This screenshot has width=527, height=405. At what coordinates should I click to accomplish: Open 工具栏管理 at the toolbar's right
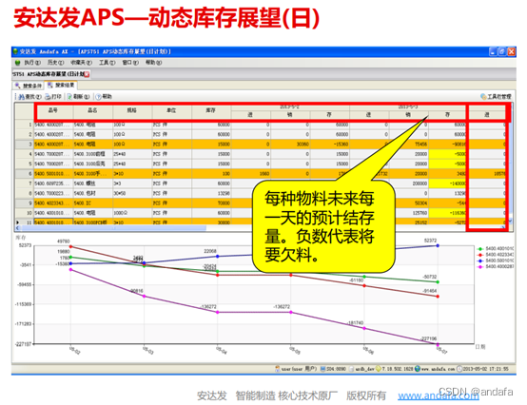[496, 97]
